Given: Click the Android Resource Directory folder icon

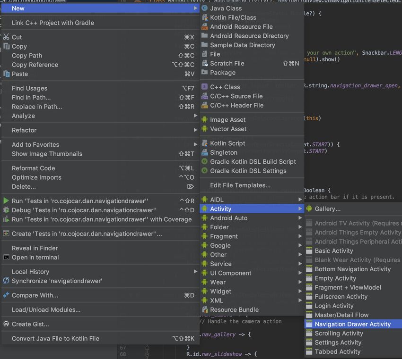Looking at the screenshot, I should pos(204,35).
